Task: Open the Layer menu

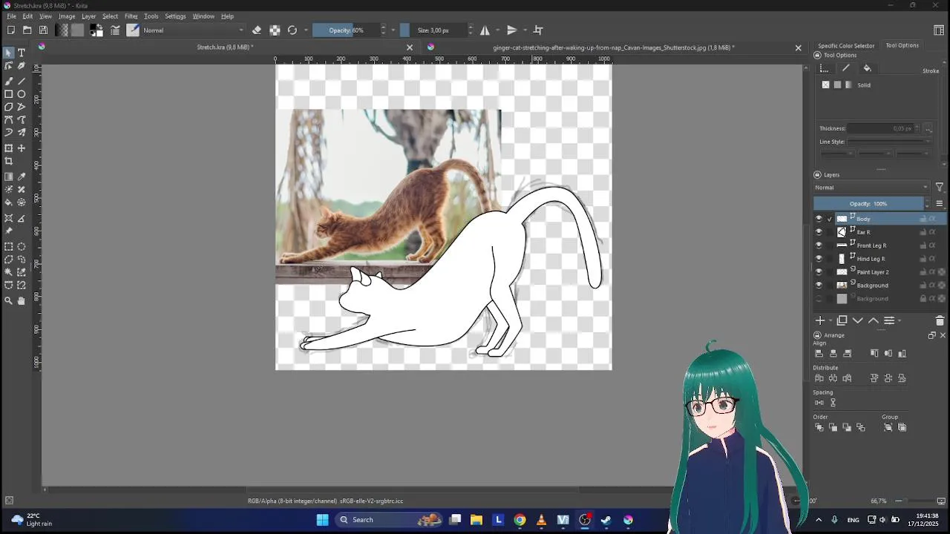Action: pos(88,16)
